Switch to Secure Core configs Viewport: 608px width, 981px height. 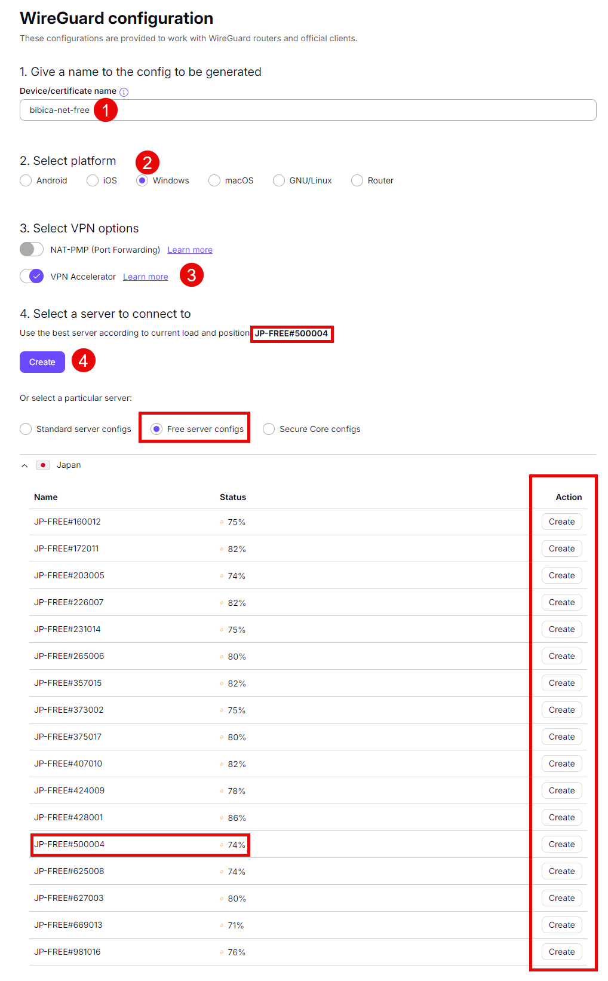coord(269,429)
